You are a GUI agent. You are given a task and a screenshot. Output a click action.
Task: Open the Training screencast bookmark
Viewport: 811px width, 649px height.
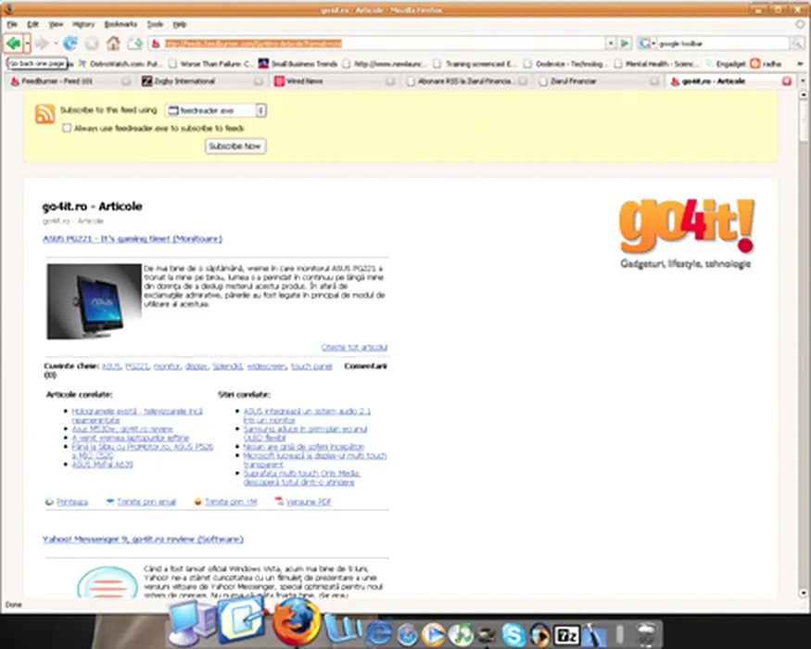pos(475,64)
